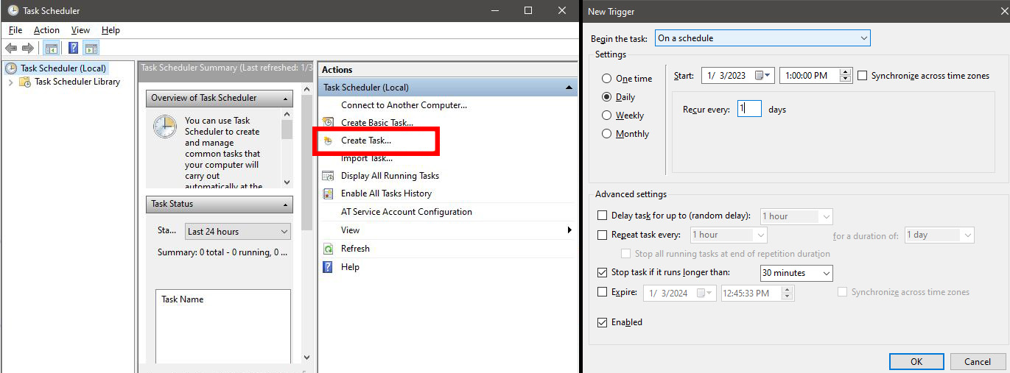Select the One time radio button
This screenshot has height=373, width=1010.
607,79
